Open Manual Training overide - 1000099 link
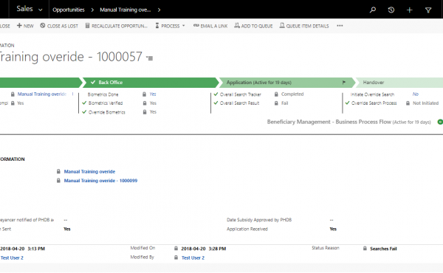 coord(100,180)
